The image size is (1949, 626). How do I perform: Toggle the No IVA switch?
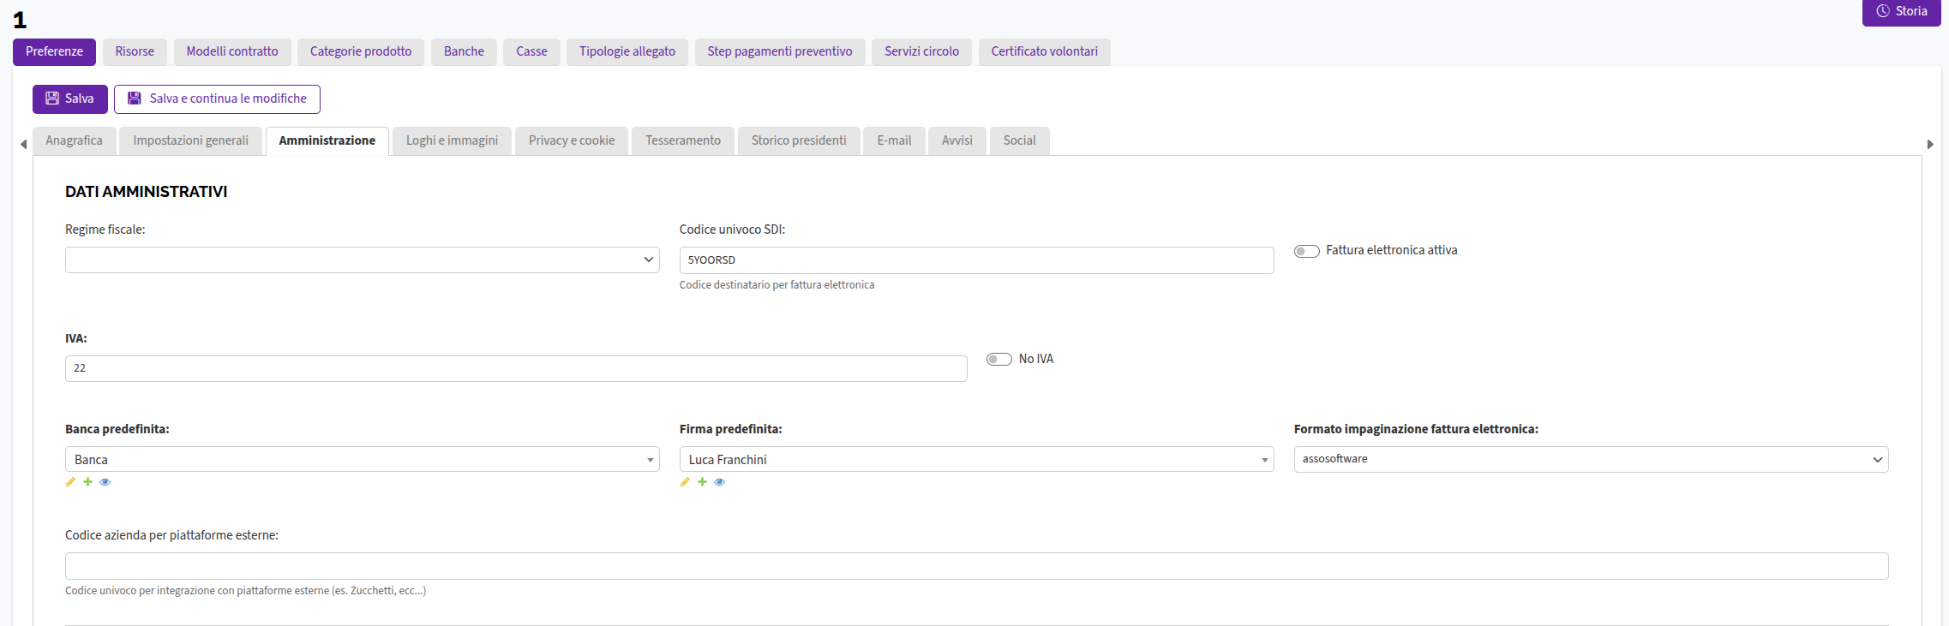(x=998, y=360)
